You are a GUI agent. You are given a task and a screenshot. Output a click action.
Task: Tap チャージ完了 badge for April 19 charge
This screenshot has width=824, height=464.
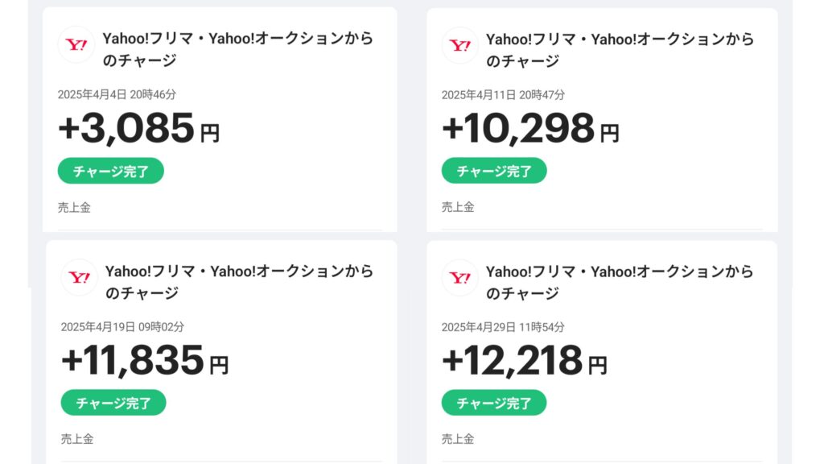click(113, 403)
